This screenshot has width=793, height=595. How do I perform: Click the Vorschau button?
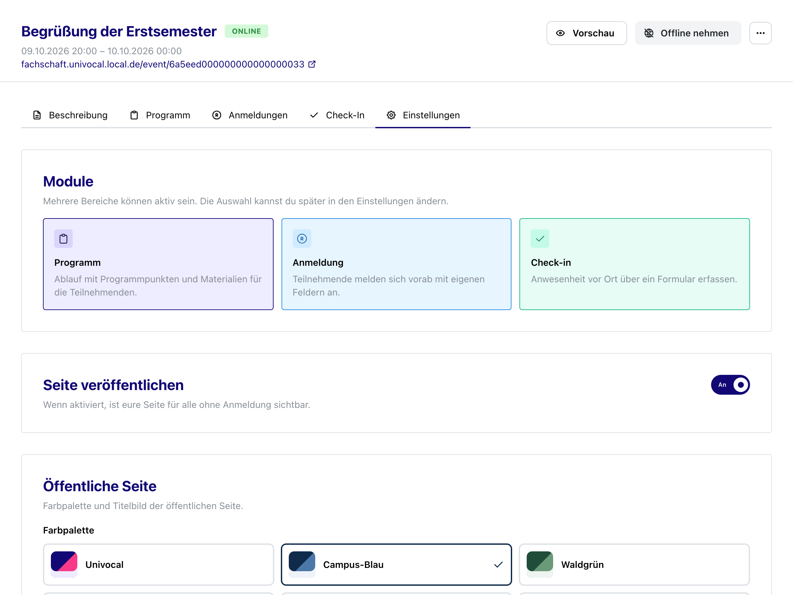point(586,33)
